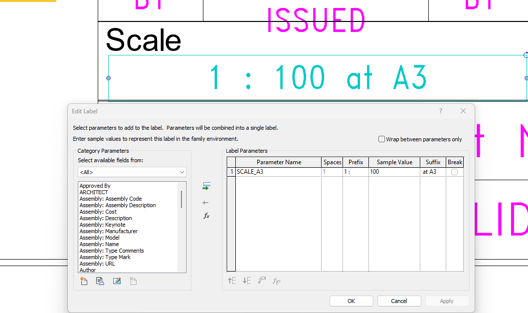528x313 pixels.
Task: Click the Prefix cell containing 1 :
Action: [355, 172]
